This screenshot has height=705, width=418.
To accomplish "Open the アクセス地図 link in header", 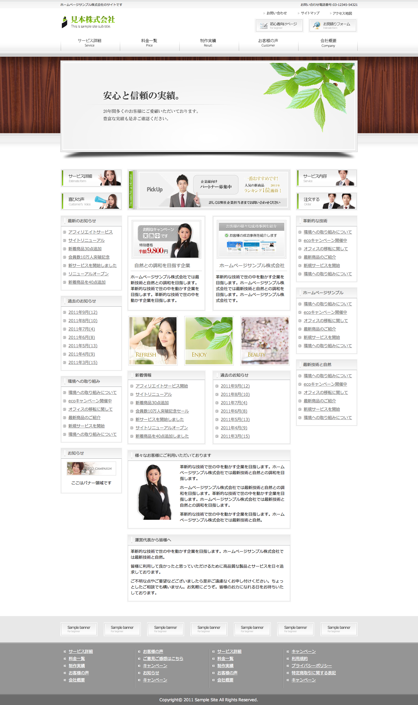I will pos(342,13).
